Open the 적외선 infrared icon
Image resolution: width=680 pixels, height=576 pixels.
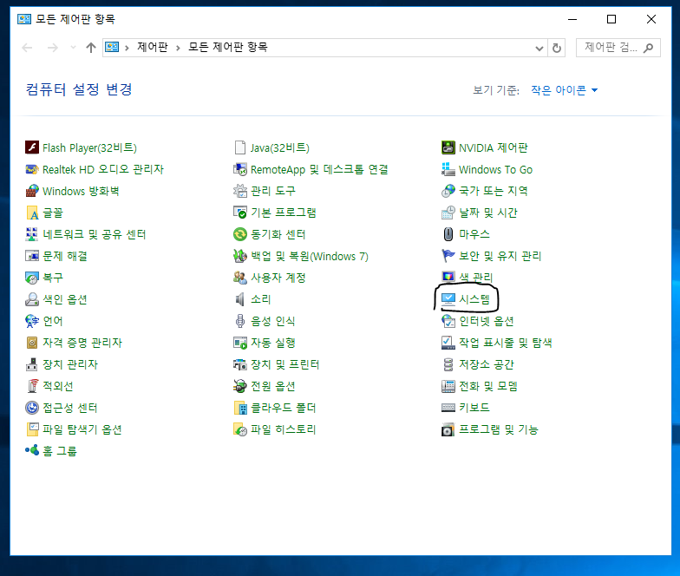[32, 386]
